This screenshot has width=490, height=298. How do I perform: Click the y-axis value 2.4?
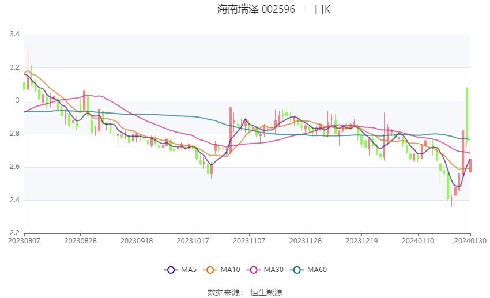pos(14,200)
